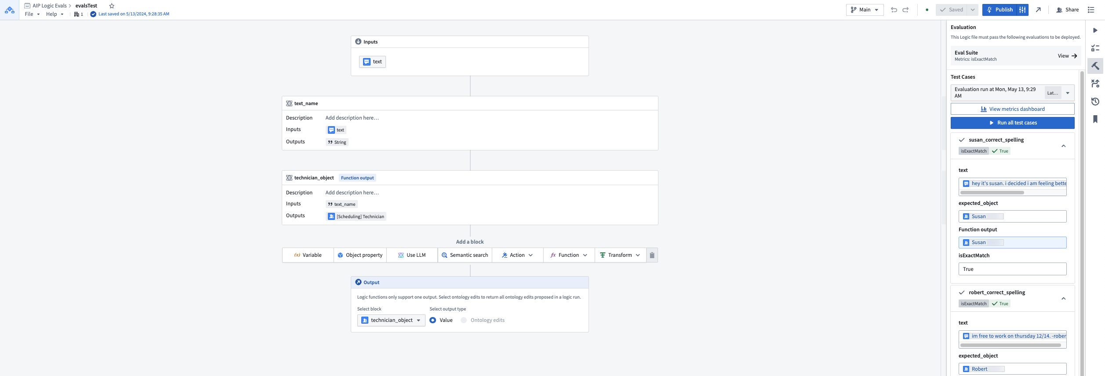
Task: Click the redo arrow icon
Action: (905, 10)
